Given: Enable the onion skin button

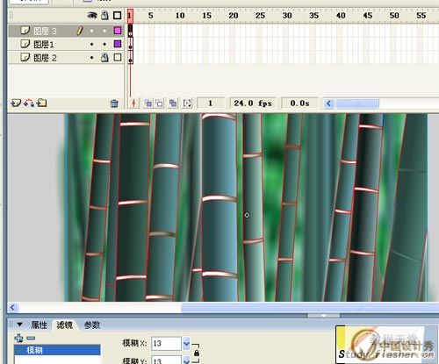Looking at the screenshot, I should pos(148,103).
